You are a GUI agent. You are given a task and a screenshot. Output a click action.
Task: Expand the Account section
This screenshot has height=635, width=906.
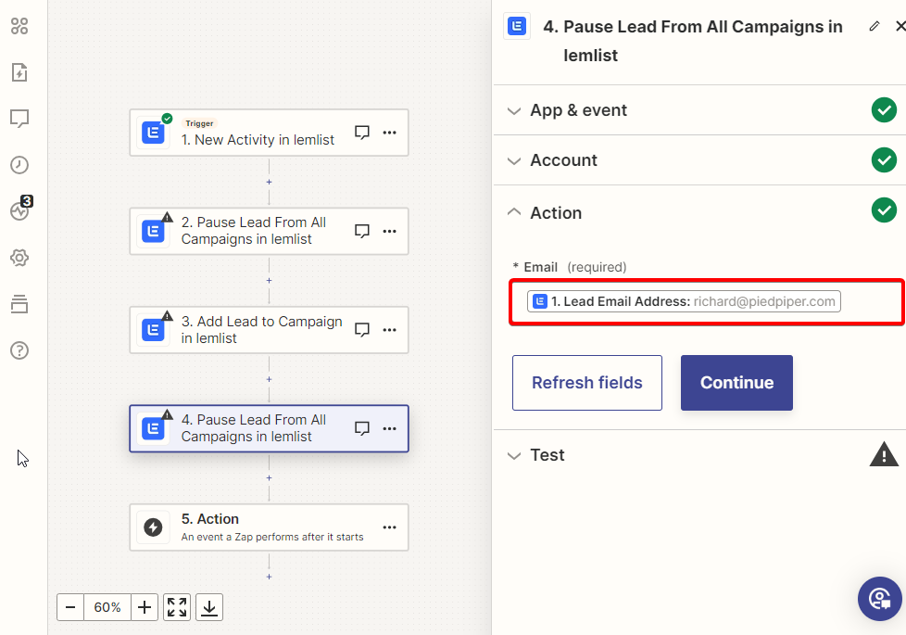click(x=699, y=160)
